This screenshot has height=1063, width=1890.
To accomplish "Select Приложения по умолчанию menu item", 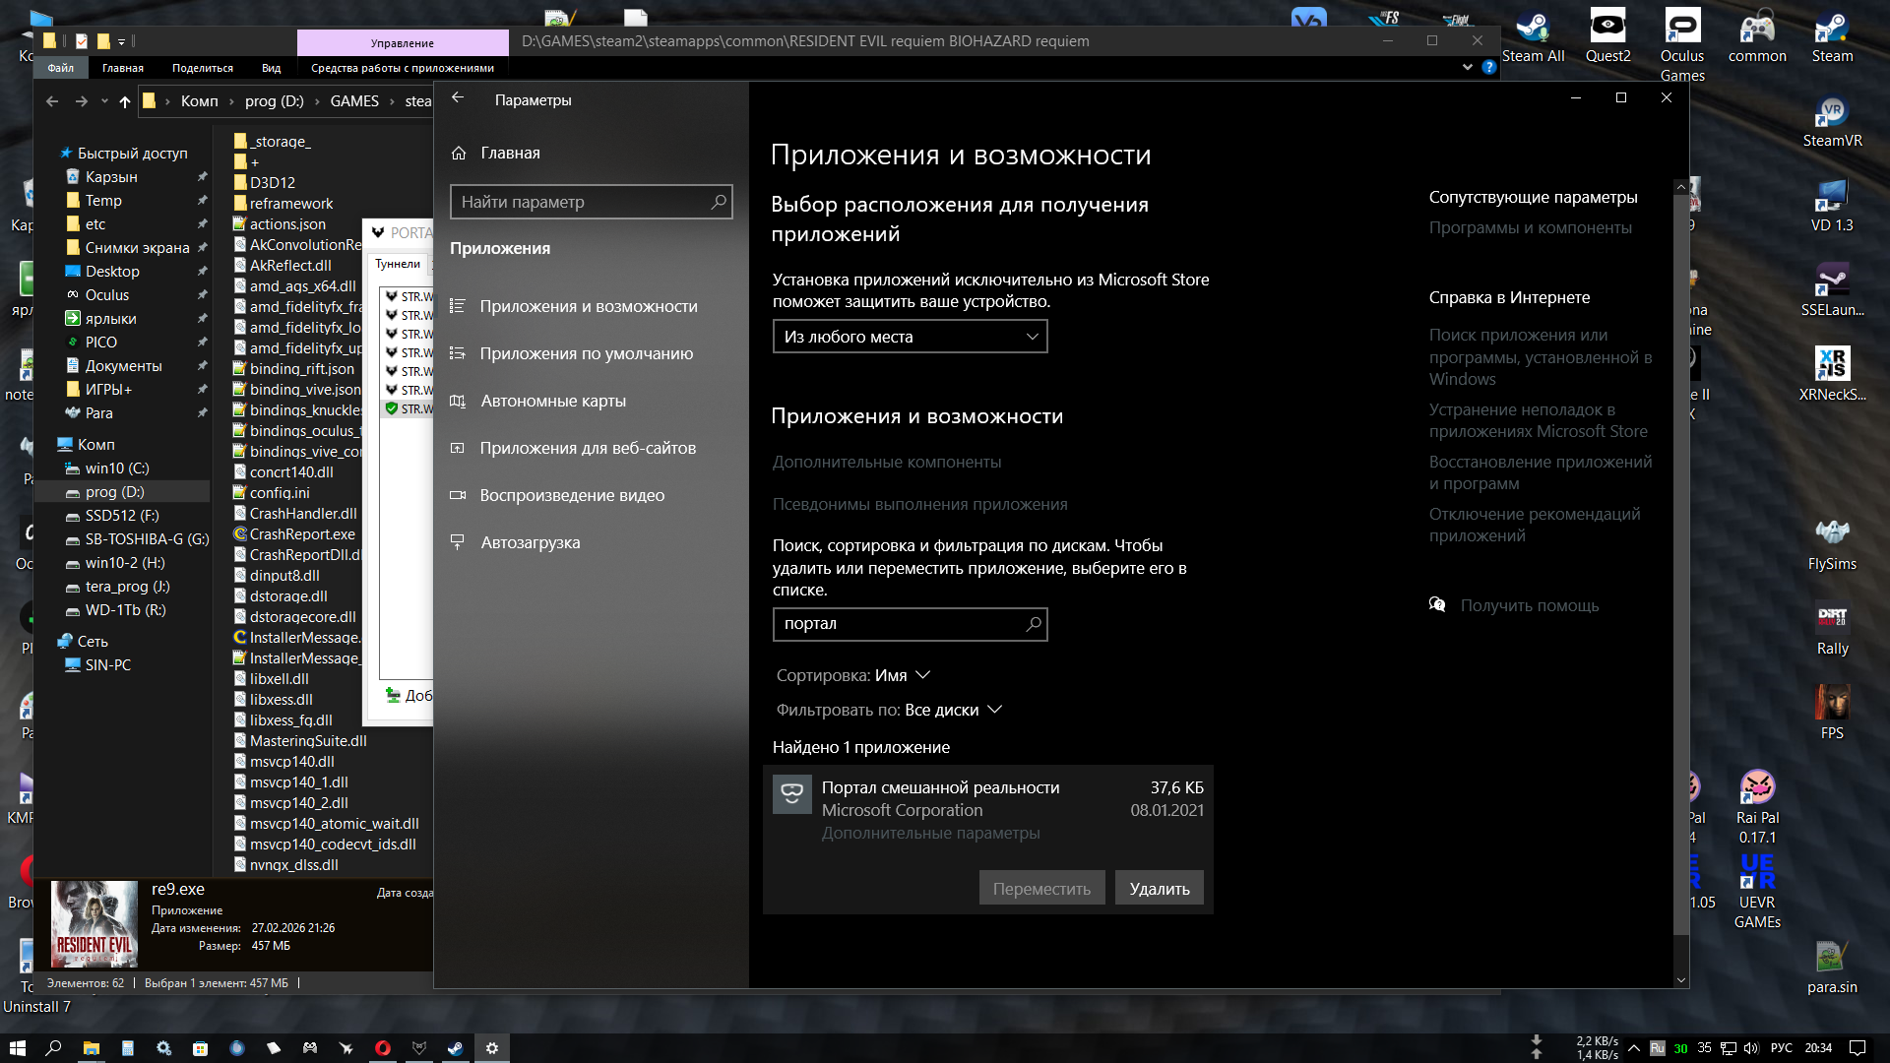I will (586, 354).
